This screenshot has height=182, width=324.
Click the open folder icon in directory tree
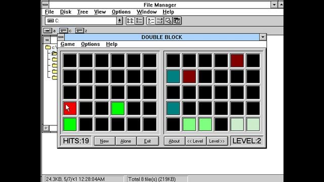[54, 53]
